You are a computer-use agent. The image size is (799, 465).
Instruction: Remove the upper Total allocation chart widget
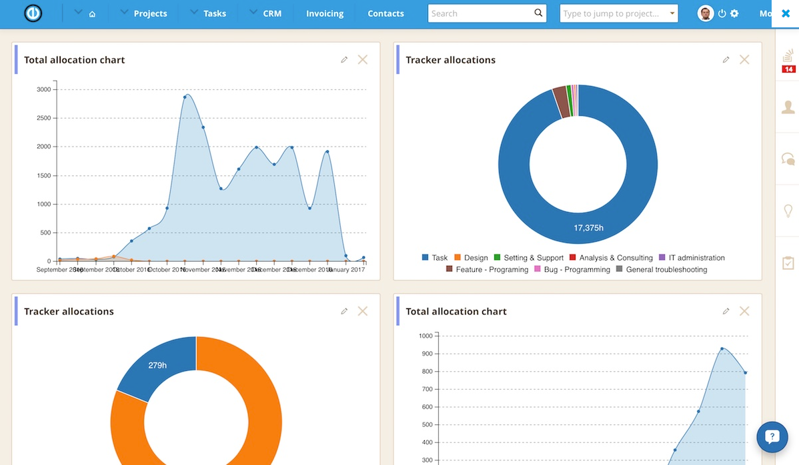tap(363, 60)
